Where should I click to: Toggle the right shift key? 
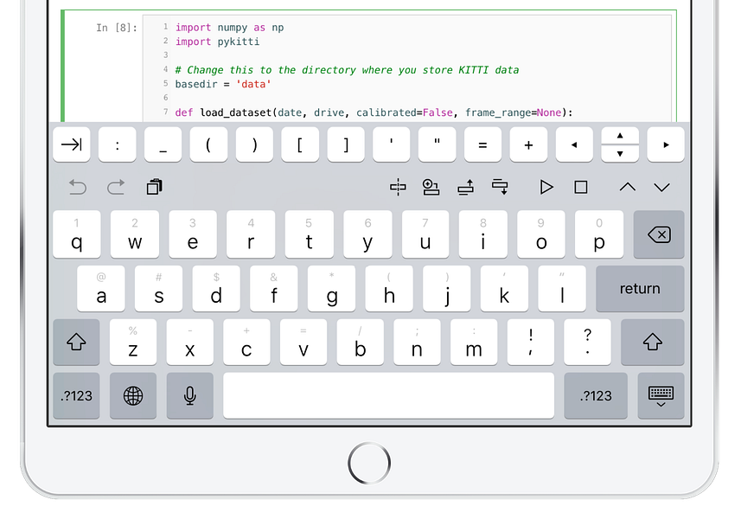tap(653, 343)
